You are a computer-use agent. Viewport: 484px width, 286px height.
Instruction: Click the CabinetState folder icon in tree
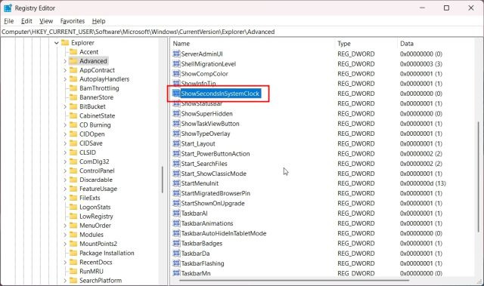pos(73,115)
